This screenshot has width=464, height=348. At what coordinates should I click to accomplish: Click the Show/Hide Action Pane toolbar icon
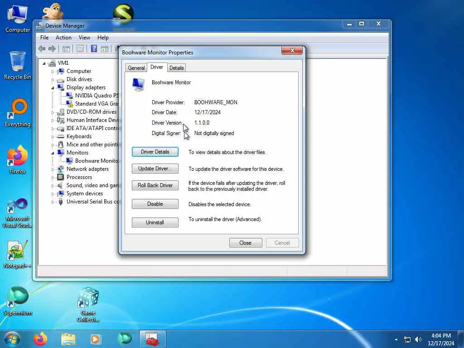pyautogui.click(x=105, y=49)
